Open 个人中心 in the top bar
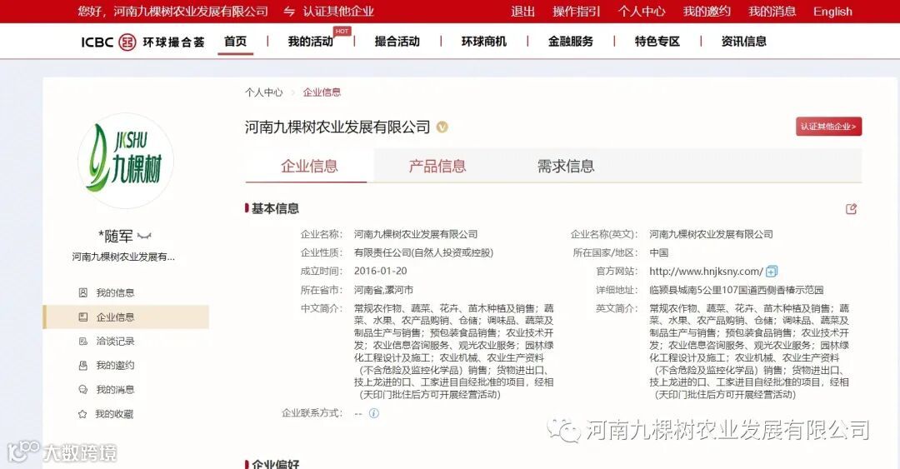Screen dimensions: 900x469 point(642,12)
